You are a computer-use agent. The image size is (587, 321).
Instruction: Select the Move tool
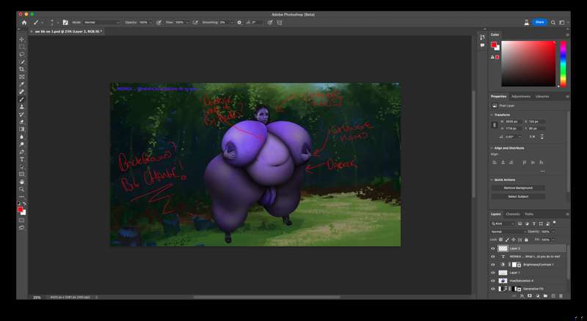pos(22,40)
